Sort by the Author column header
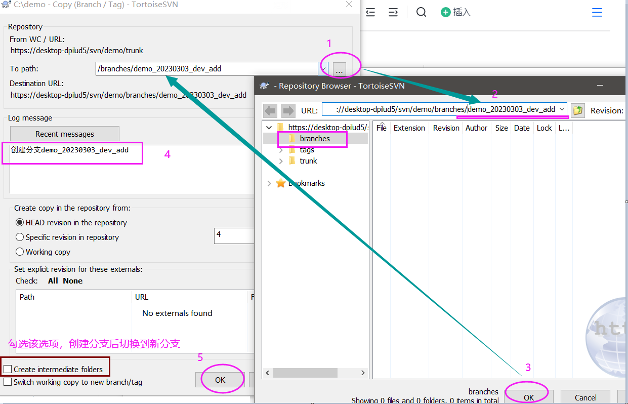The image size is (628, 404). pos(476,128)
